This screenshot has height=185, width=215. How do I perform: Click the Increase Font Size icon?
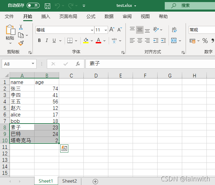[112, 30]
